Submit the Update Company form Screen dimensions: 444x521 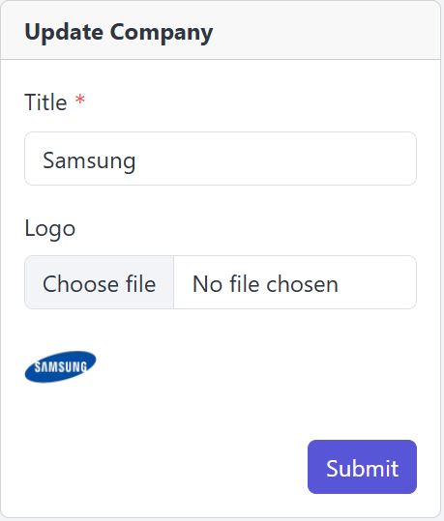362,467
